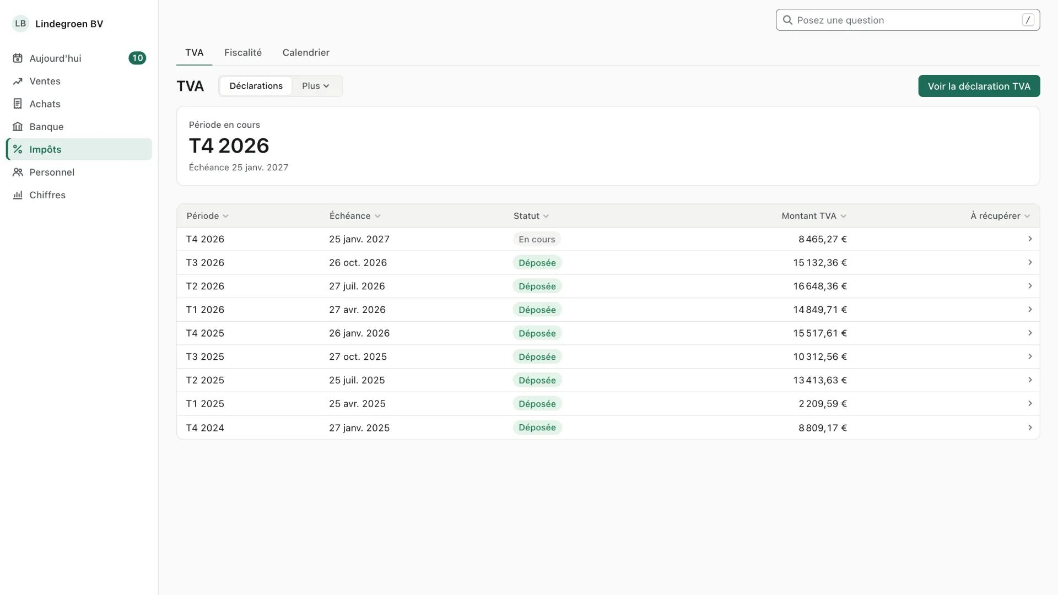
Task: Sort by the Échéance column header
Action: coord(355,216)
